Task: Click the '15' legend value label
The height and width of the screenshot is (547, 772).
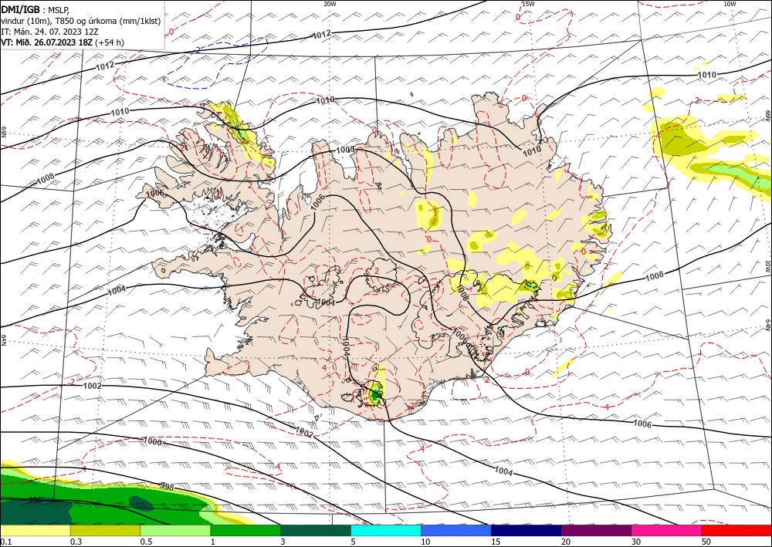Action: 496,542
